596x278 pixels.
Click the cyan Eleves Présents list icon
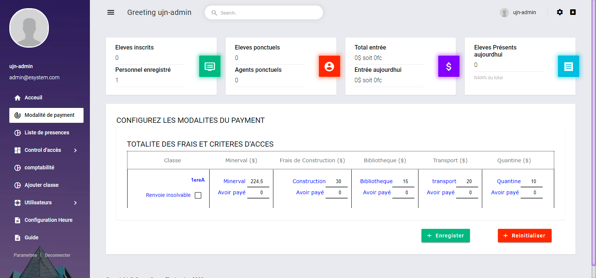pos(568,66)
